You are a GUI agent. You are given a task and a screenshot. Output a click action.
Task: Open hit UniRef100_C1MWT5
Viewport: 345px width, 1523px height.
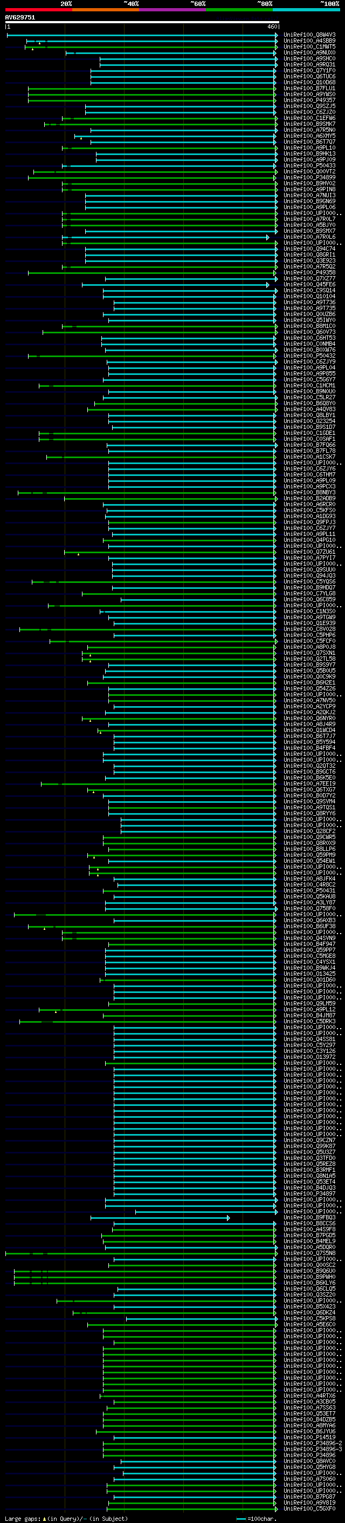click(x=309, y=48)
